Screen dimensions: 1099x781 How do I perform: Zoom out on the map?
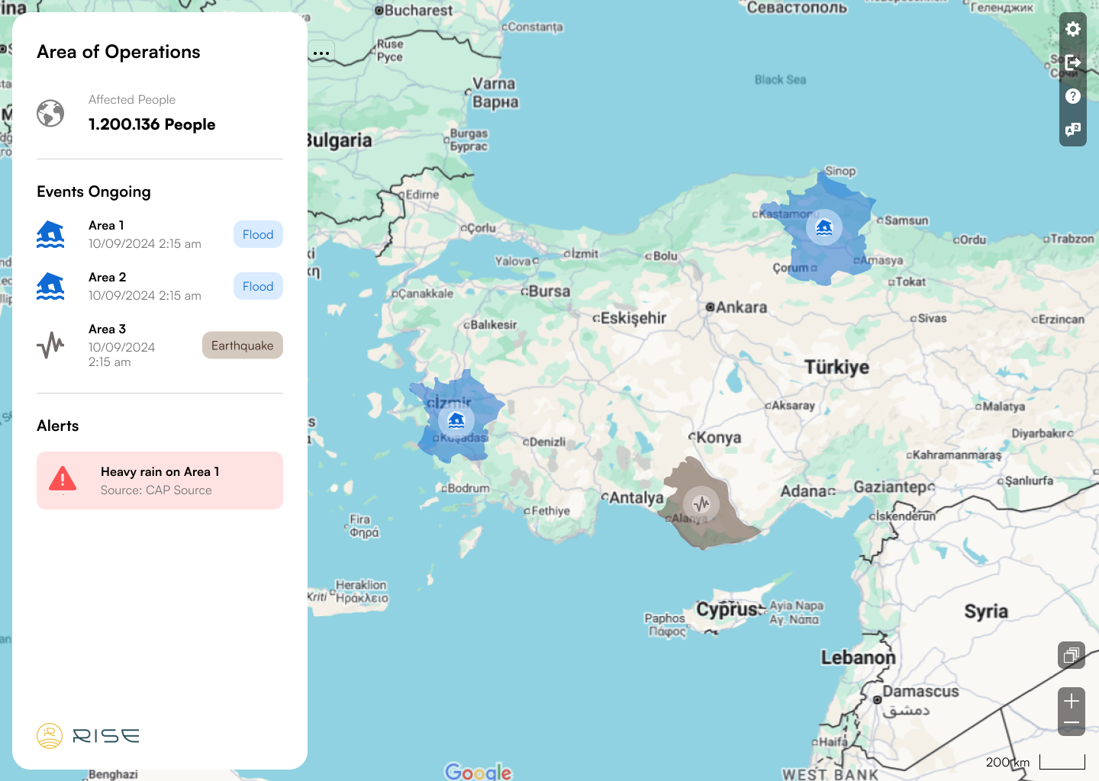tap(1072, 723)
